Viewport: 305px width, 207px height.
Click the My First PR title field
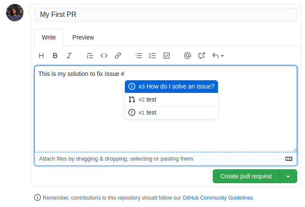pyautogui.click(x=165, y=15)
